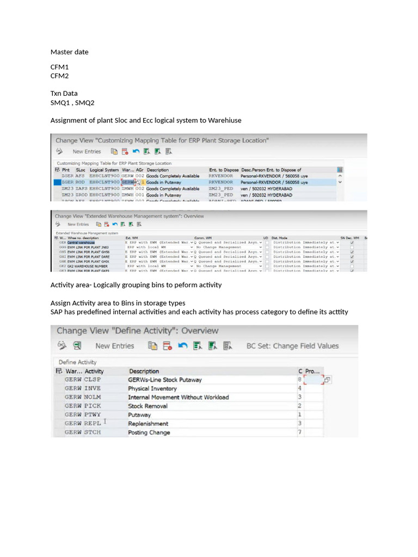Screen dimensions: 418x557
Task: Click the Delete icon in the Mapping Table toolbar
Action: pyautogui.click(x=125, y=151)
